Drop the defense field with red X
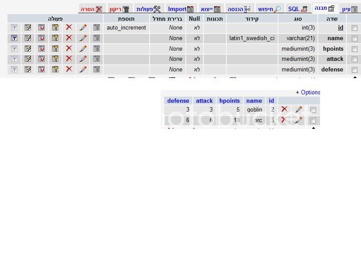This screenshot has height=258, width=361. pos(69,69)
